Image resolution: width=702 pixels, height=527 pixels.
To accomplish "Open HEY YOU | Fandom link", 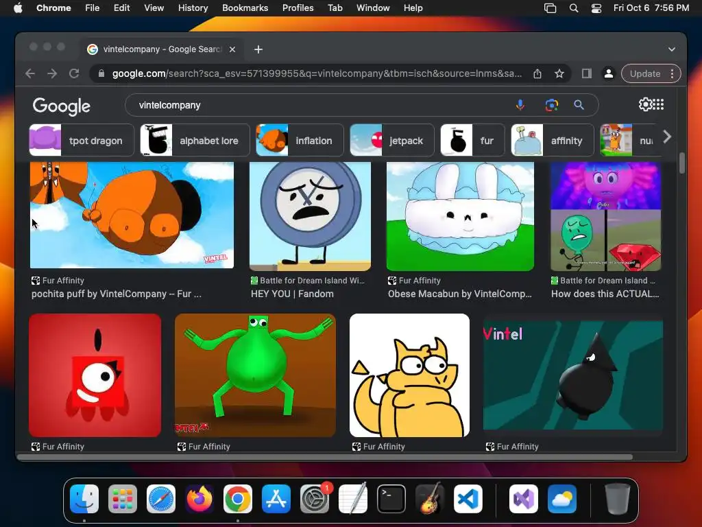I will click(x=292, y=294).
